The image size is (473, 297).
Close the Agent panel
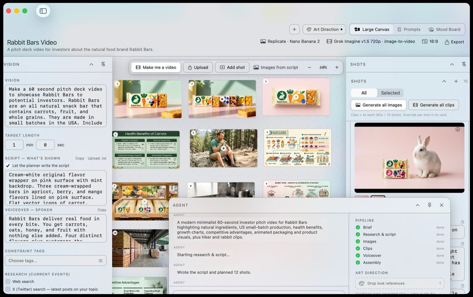click(441, 205)
